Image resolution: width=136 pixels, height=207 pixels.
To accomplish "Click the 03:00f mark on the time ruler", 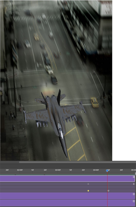I will point(58,170).
